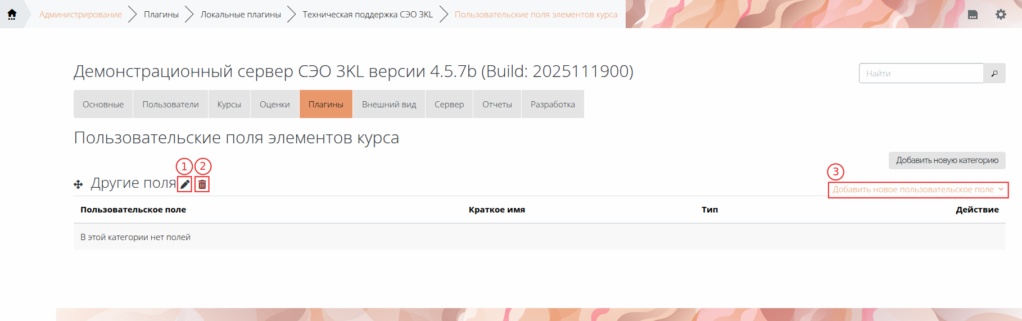
Task: Click the home icon in breadcrumb bar
Action: pos(12,14)
